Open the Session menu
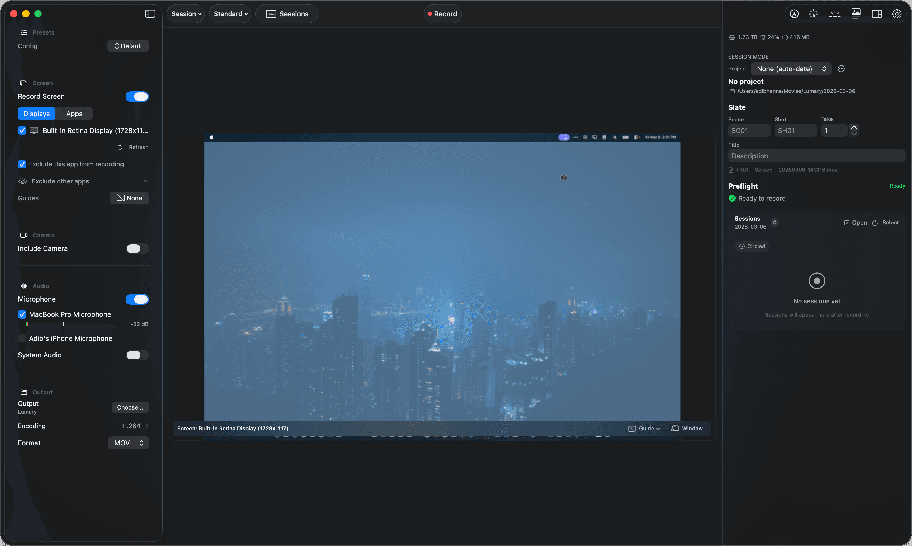 click(186, 14)
